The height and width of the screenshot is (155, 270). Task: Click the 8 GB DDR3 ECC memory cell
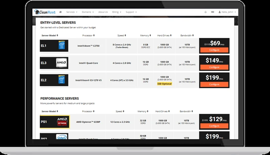145,46
